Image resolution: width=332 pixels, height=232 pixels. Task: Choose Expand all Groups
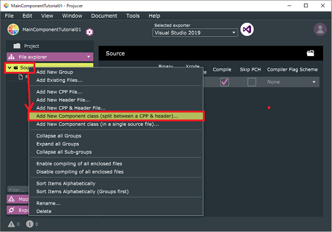coord(116,144)
